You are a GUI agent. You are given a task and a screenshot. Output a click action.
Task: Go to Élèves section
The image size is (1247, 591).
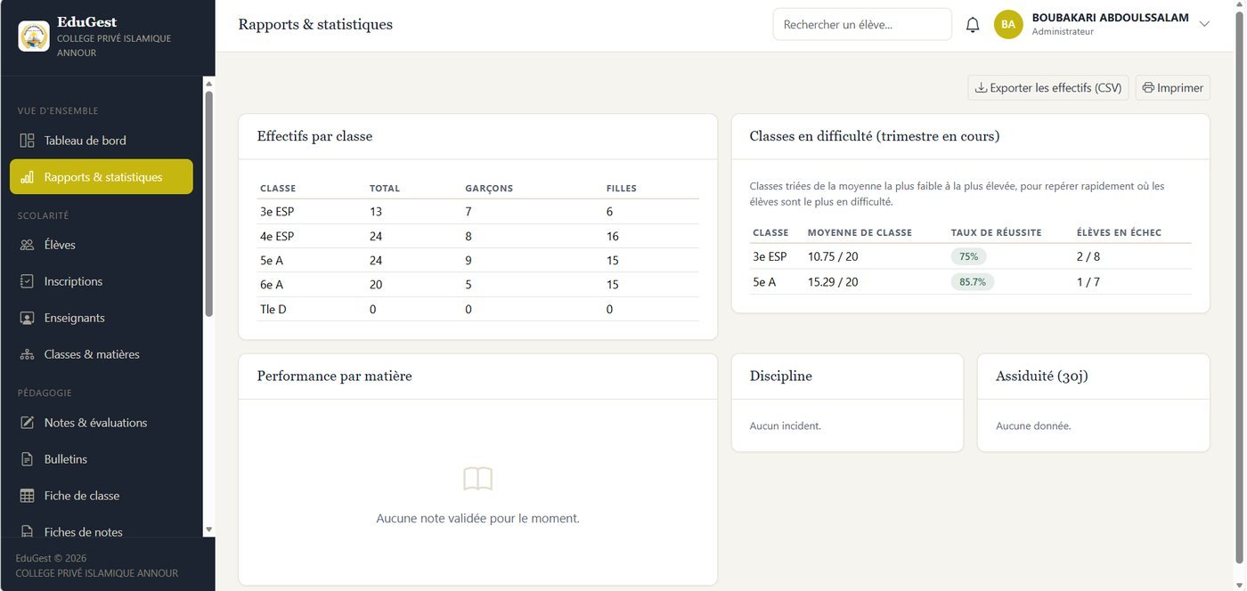pyautogui.click(x=101, y=245)
